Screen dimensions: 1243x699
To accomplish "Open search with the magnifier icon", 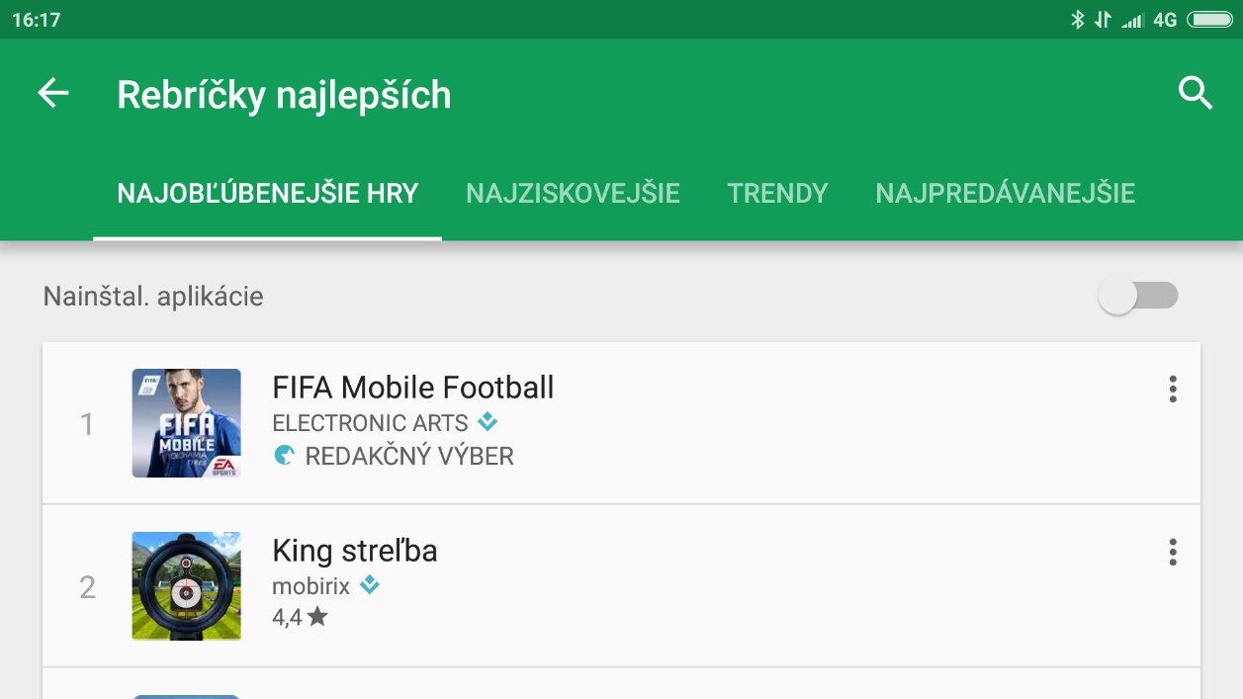I will 1196,94.
